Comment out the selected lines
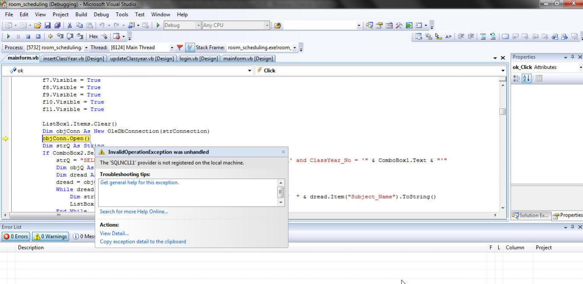This screenshot has width=583, height=284. (x=483, y=36)
